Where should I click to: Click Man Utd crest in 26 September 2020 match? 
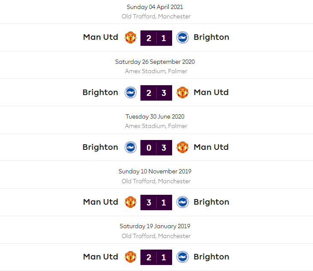[x=183, y=92]
